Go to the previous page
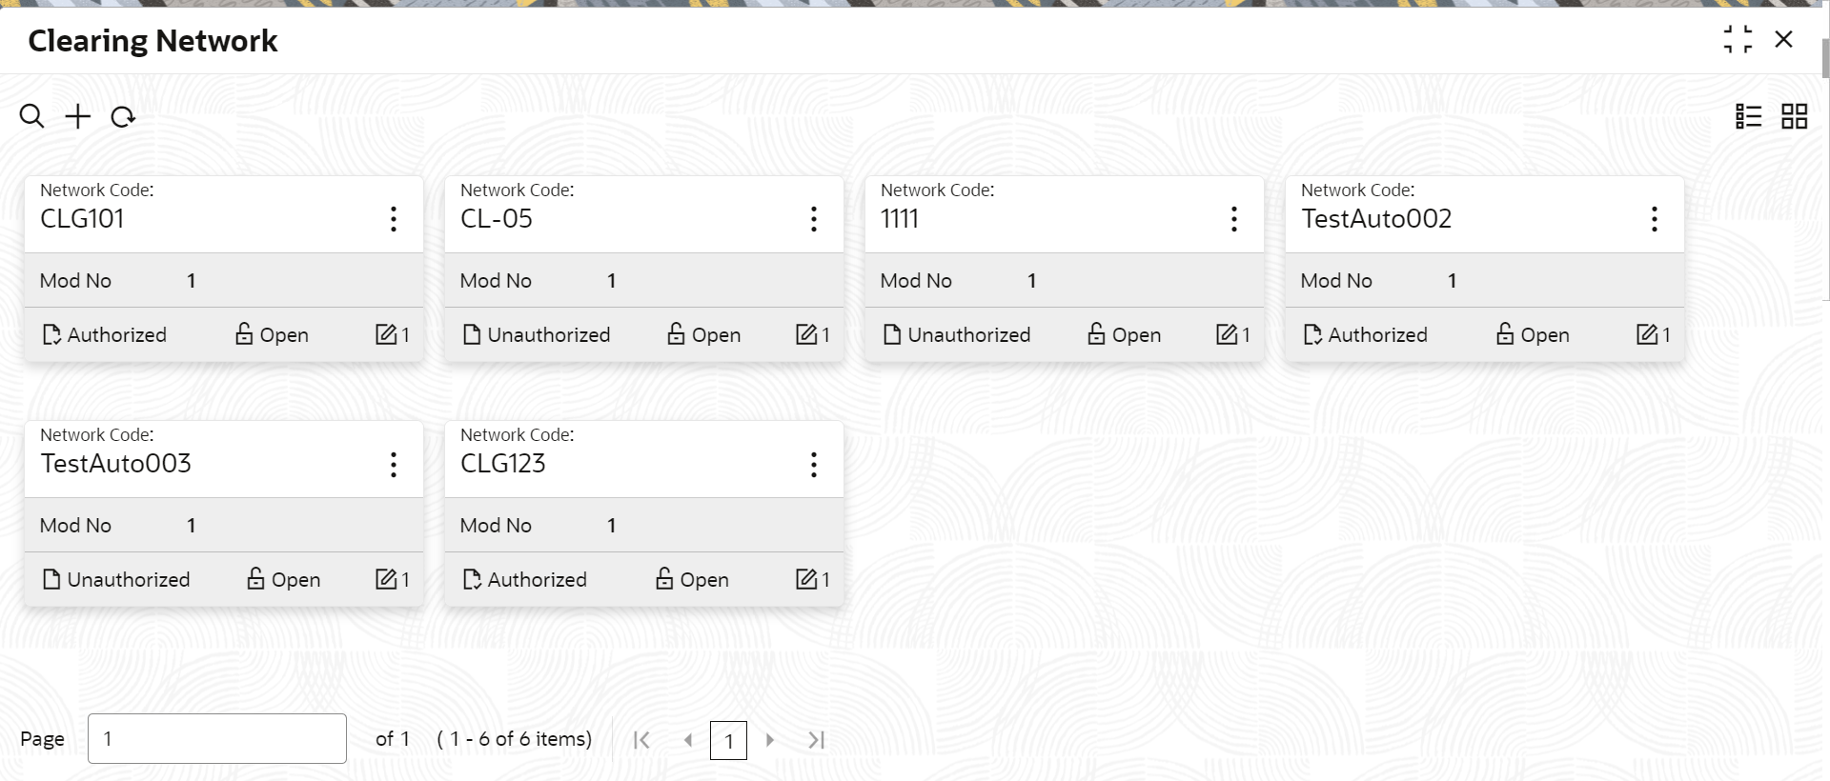Image resolution: width=1830 pixels, height=781 pixels. pos(687,740)
